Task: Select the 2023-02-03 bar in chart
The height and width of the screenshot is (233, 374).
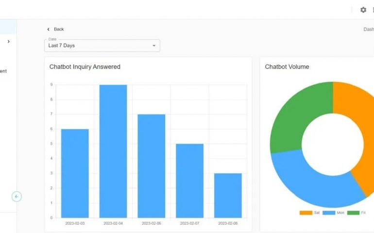Action: click(75, 173)
